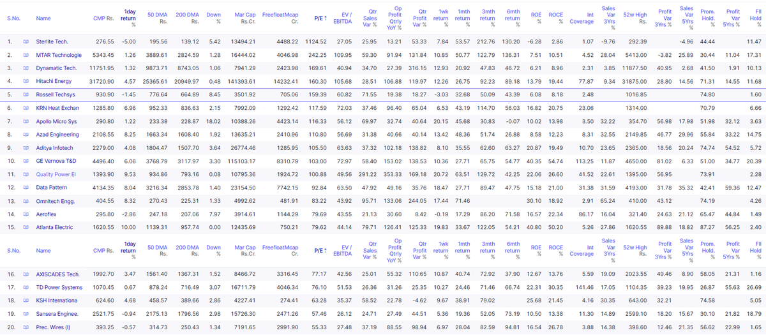Click the book icon next to Prec. Wires (I)

[26, 327]
